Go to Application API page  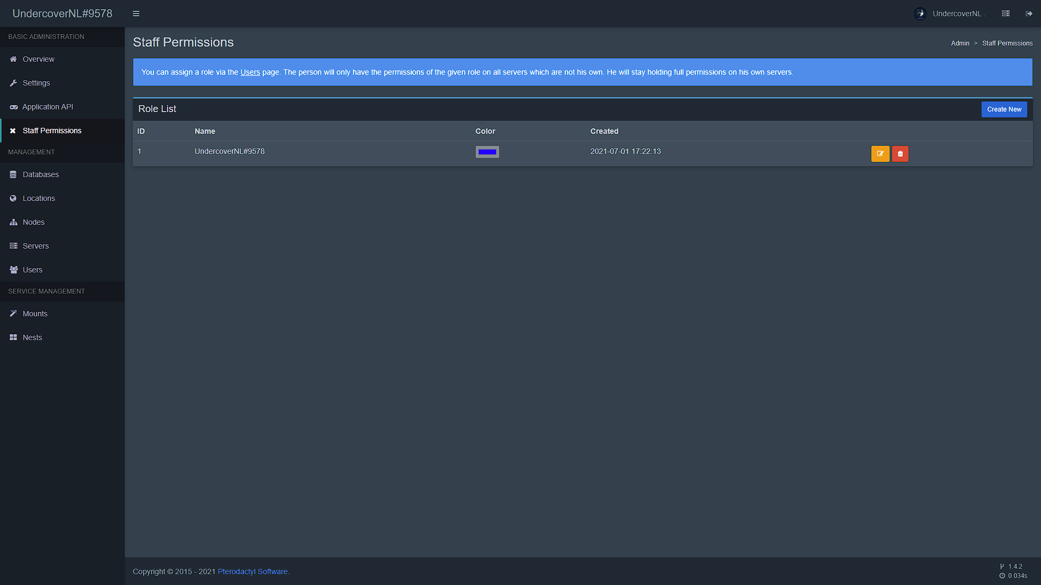(48, 107)
